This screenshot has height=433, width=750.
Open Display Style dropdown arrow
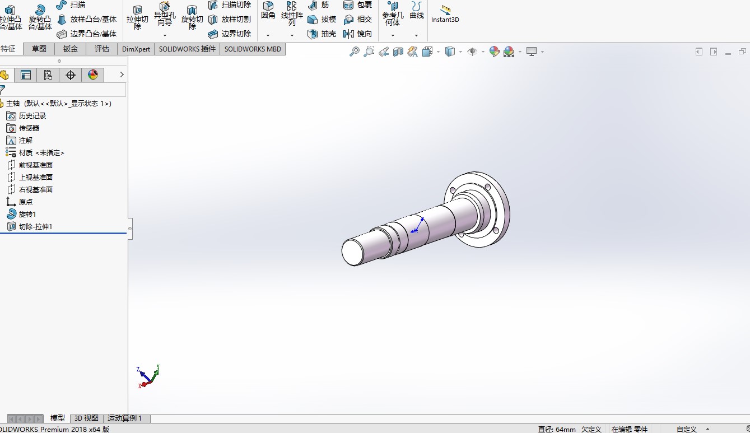pyautogui.click(x=460, y=52)
